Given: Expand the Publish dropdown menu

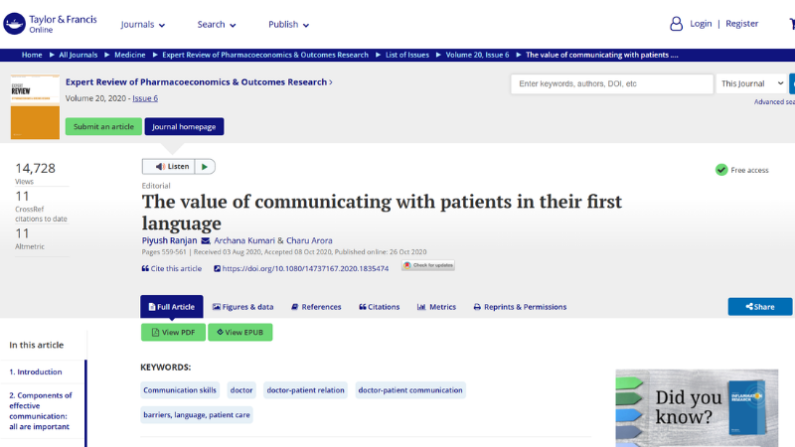Looking at the screenshot, I should 288,24.
